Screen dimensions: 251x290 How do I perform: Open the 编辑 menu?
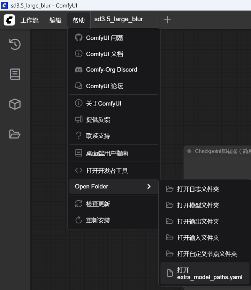point(55,20)
